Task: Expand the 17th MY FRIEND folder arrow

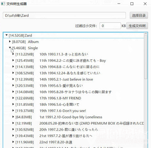Action: click(13, 98)
